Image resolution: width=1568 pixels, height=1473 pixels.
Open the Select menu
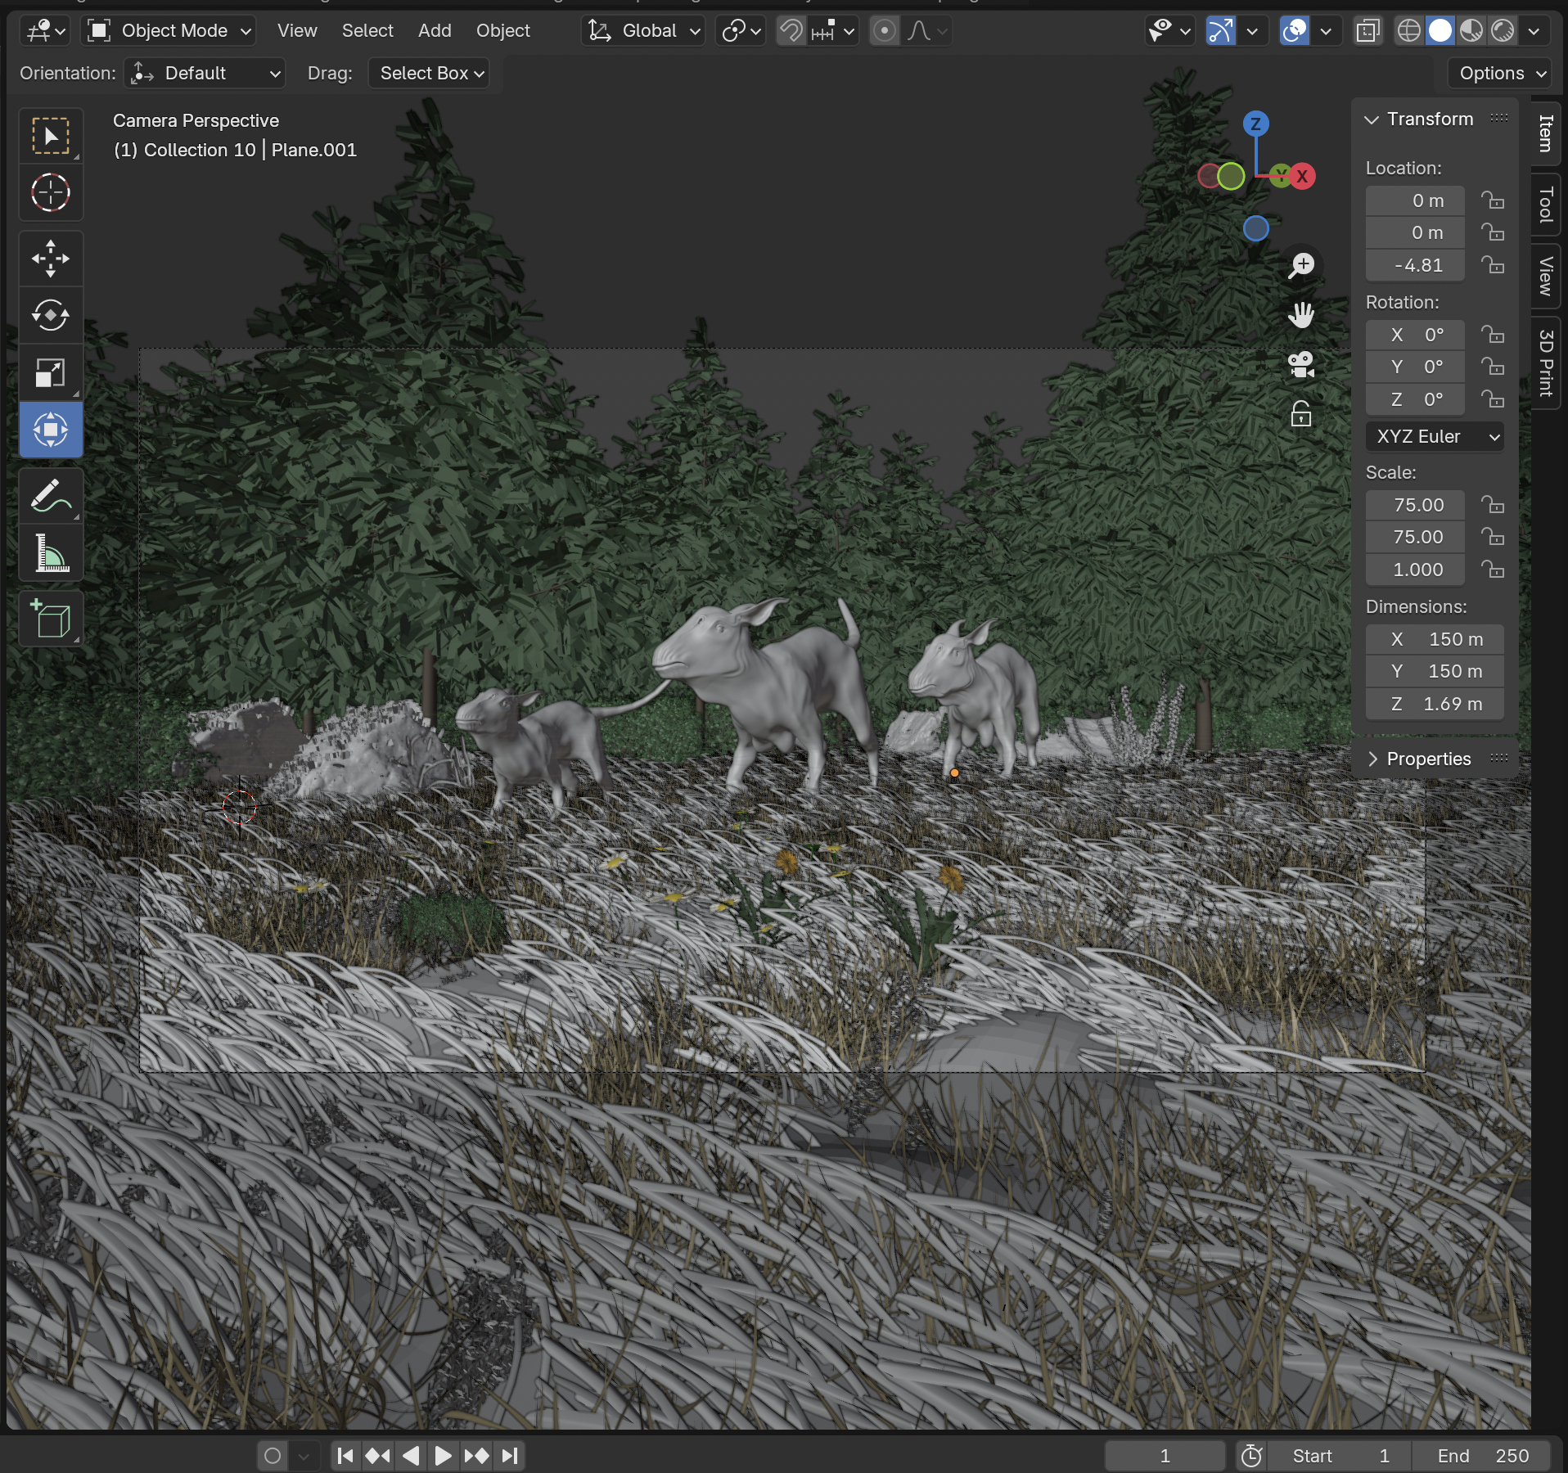tap(367, 31)
